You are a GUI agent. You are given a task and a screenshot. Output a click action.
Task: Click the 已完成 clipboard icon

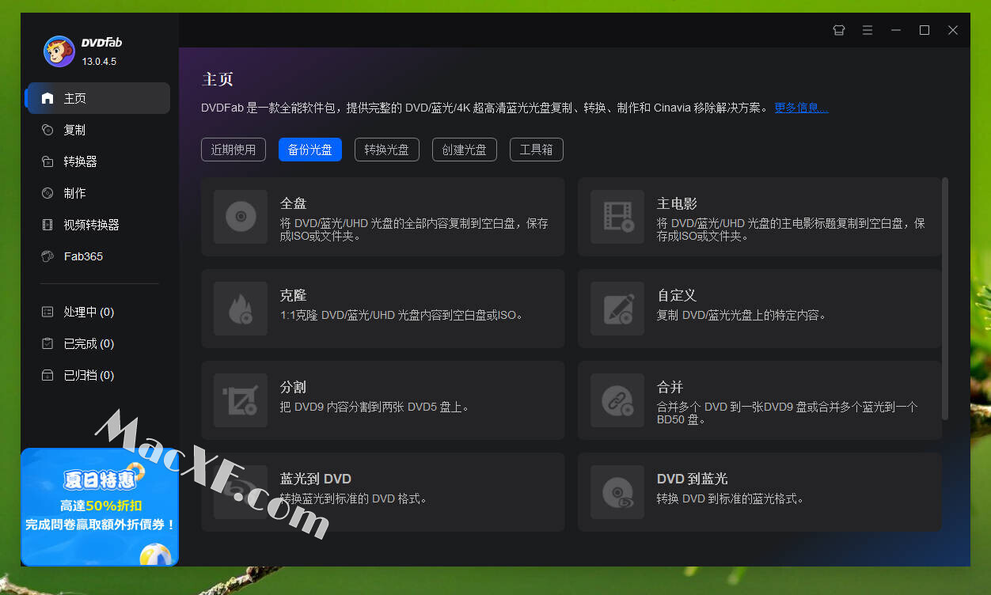(x=47, y=343)
